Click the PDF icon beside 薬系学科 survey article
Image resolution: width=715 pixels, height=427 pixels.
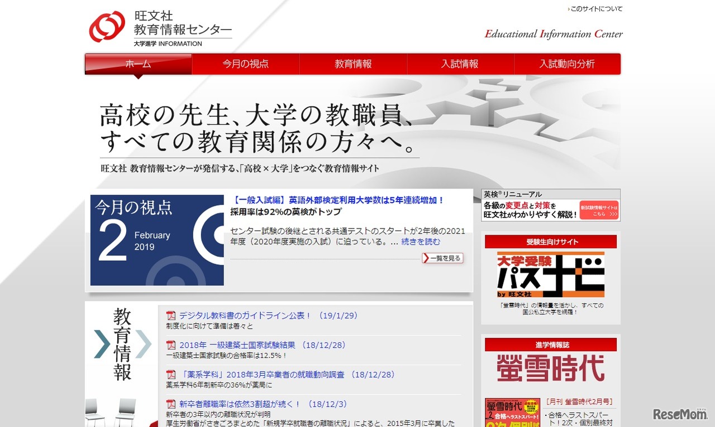[x=170, y=375]
